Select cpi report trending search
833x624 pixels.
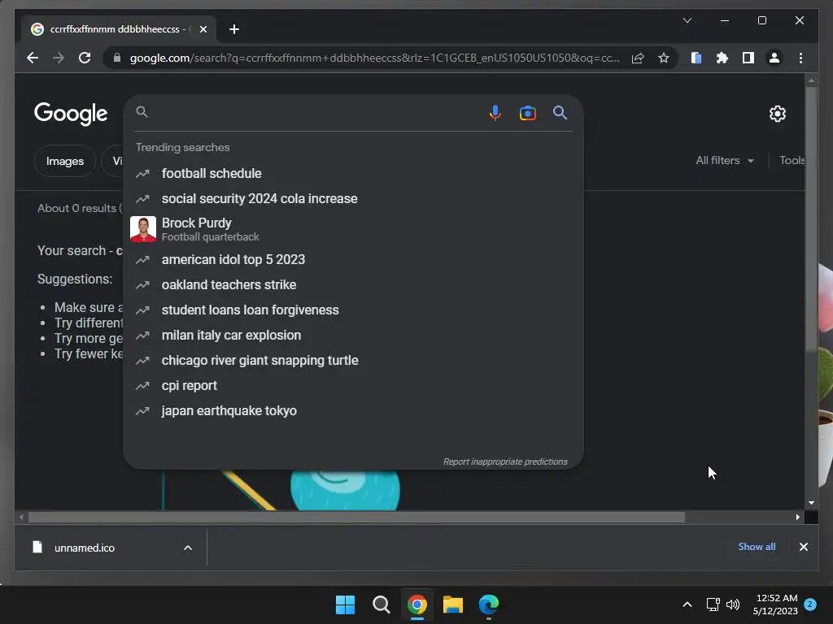point(353,386)
